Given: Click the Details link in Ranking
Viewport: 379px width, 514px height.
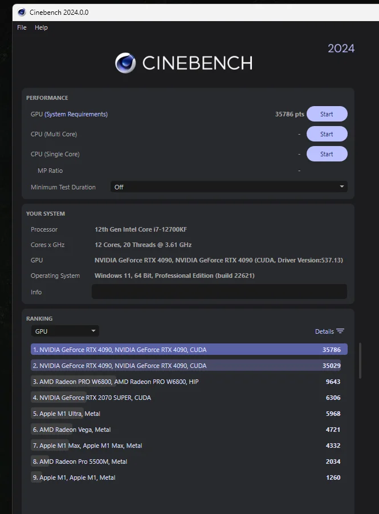Looking at the screenshot, I should [324, 331].
